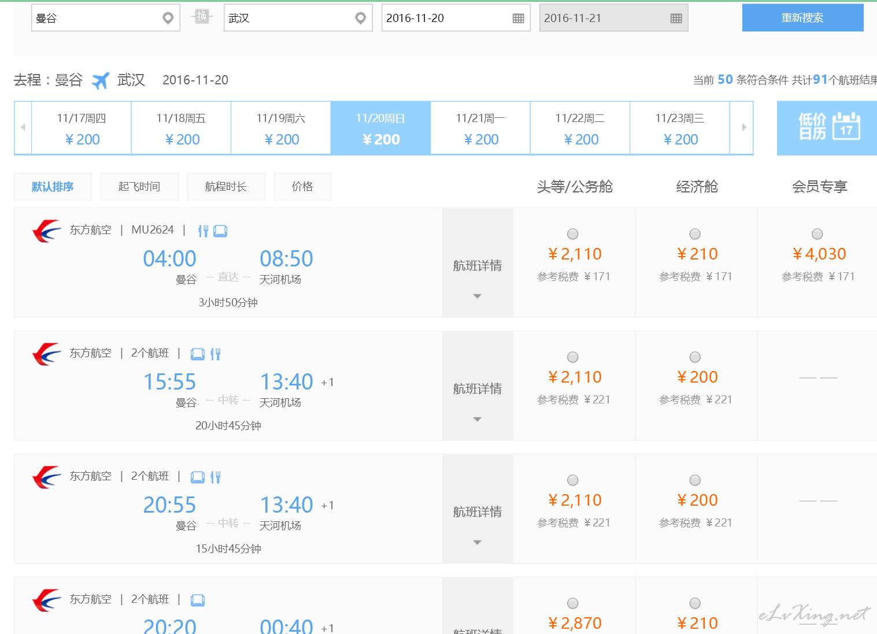Click the China Eastern logo on the 20:55 flight
The image size is (877, 634).
(47, 477)
